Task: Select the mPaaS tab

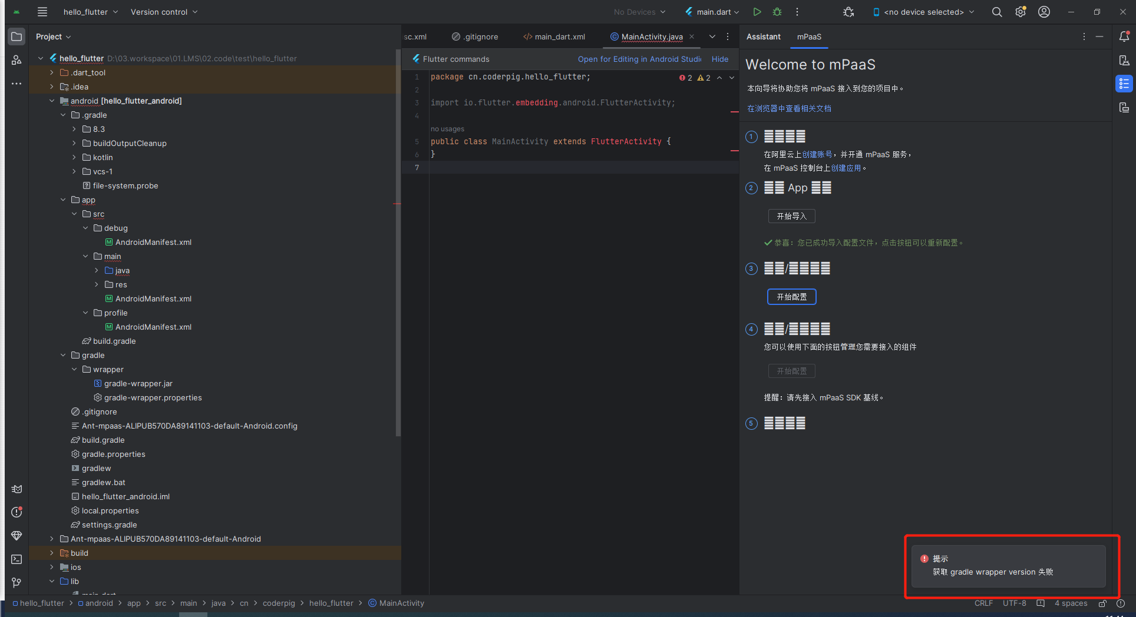Action: [x=809, y=37]
